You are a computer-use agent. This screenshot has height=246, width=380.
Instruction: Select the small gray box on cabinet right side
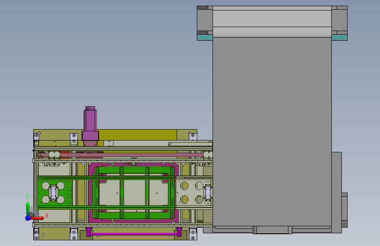click(x=344, y=210)
